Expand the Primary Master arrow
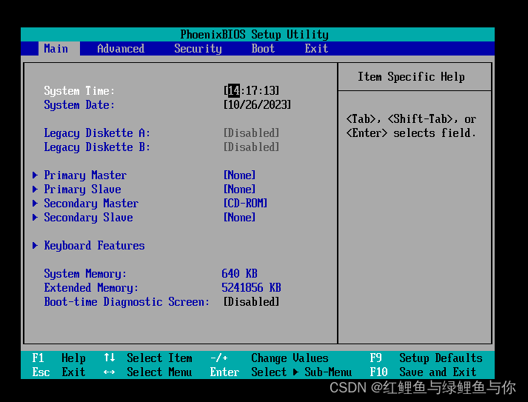Image resolution: width=528 pixels, height=402 pixels. tap(35, 175)
